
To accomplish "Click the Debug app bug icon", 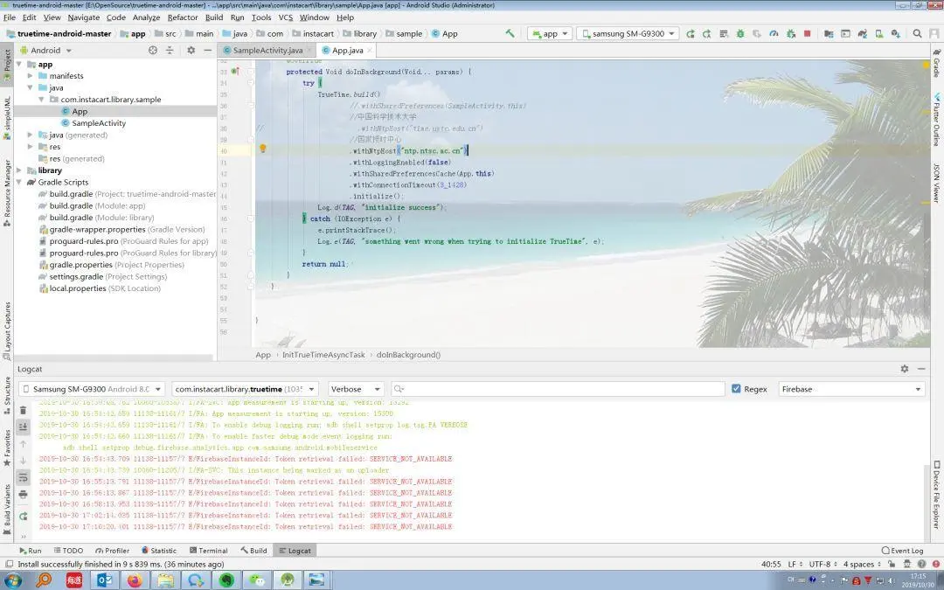I will (740, 33).
